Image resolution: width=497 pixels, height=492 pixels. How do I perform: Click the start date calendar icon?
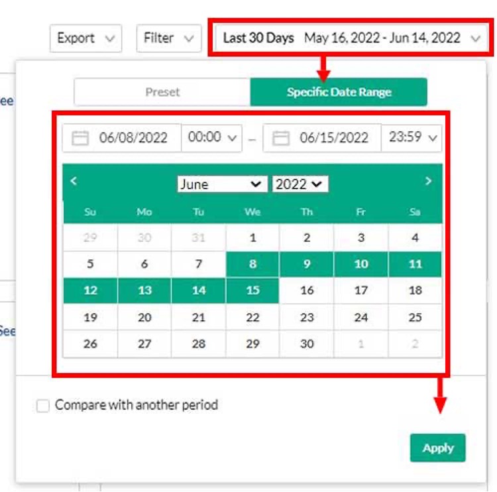point(80,138)
